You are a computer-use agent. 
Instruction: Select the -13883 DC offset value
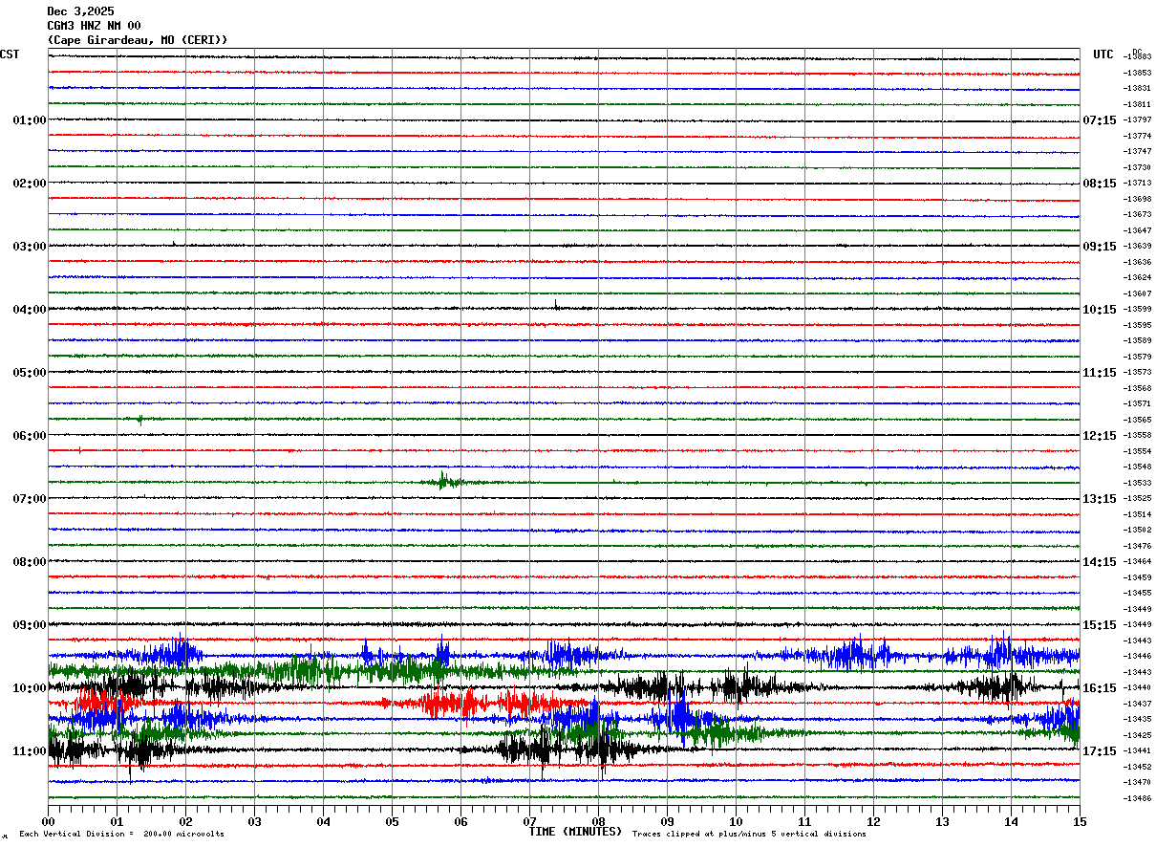[x=1137, y=57]
